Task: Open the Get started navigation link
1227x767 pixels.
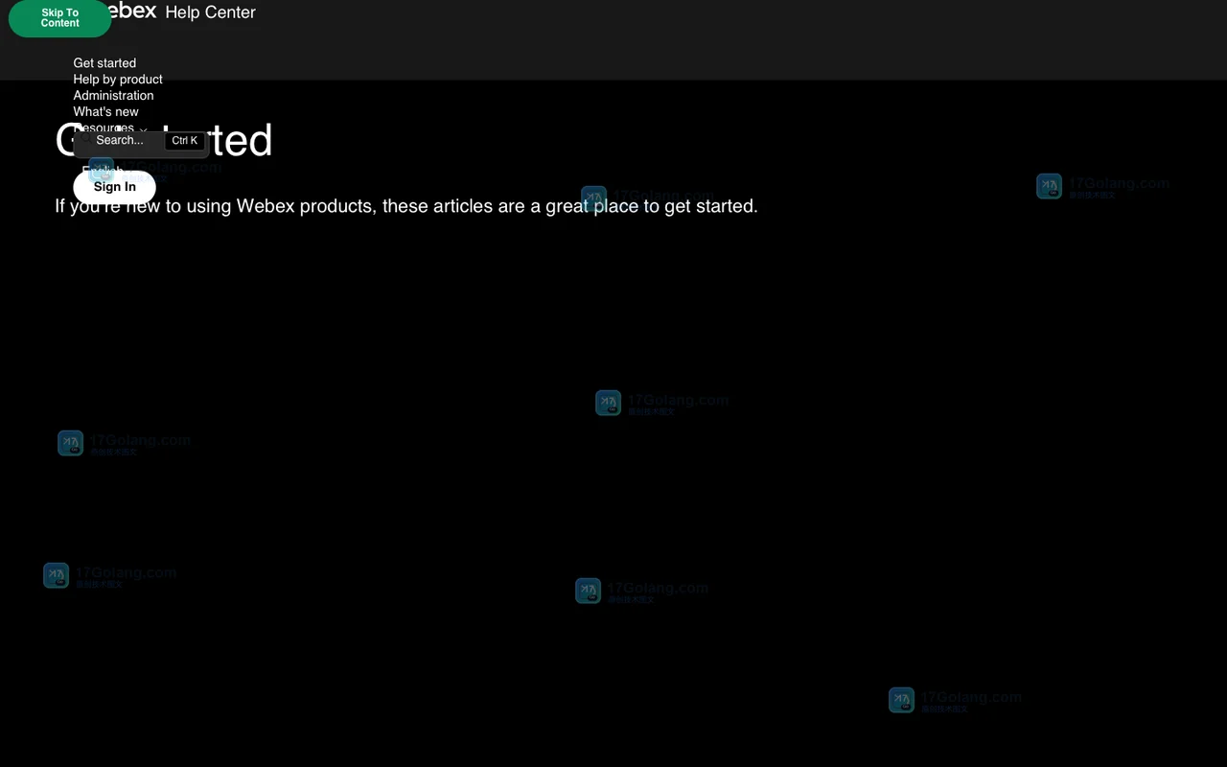Action: [x=104, y=63]
